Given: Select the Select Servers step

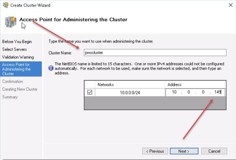Looking at the screenshot, I should click(x=14, y=49).
